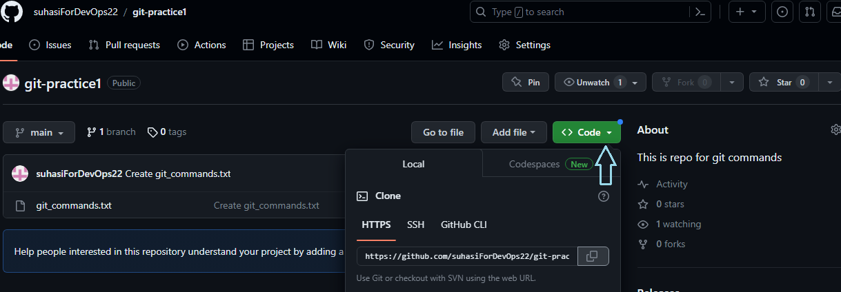Click the git_commands.txt file icon
The height and width of the screenshot is (292, 841).
tap(20, 205)
